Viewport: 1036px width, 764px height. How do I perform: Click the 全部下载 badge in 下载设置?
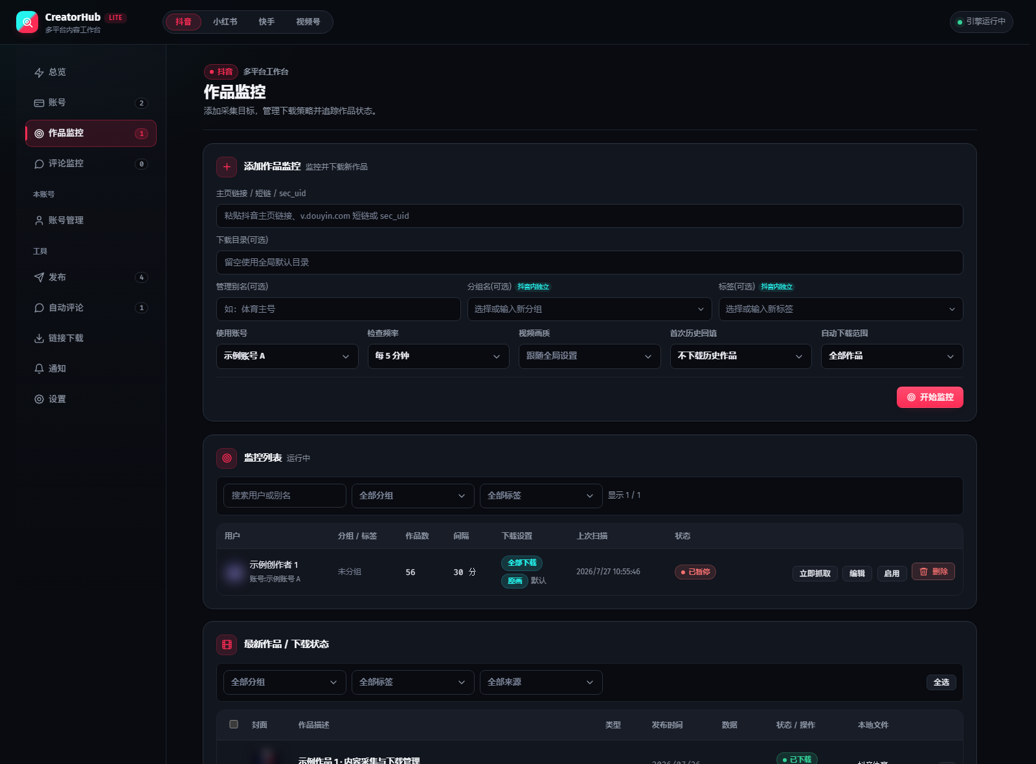[522, 563]
